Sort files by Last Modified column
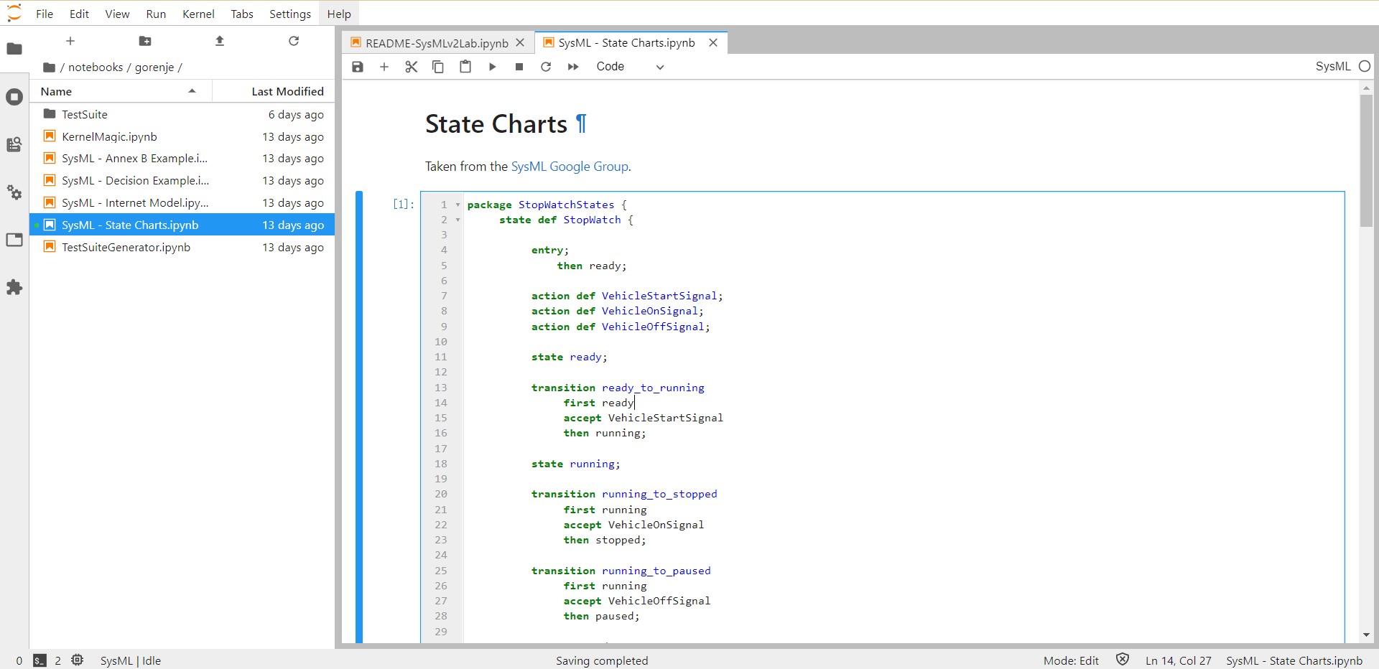Image resolution: width=1379 pixels, height=669 pixels. (274, 91)
